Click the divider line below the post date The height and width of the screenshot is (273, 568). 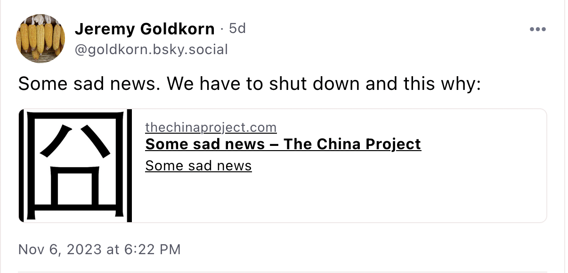pyautogui.click(x=283, y=272)
